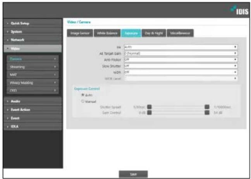Expand the Event sidebar section
The height and width of the screenshot is (179, 251).
click(33, 118)
